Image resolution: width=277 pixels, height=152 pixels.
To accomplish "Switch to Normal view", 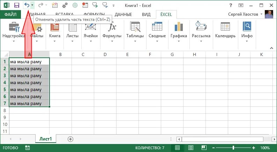I will pyautogui.click(x=177, y=147).
